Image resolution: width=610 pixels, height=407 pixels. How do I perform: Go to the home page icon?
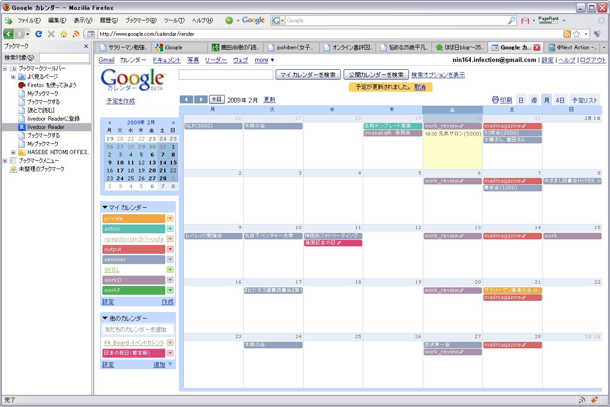pos(64,34)
